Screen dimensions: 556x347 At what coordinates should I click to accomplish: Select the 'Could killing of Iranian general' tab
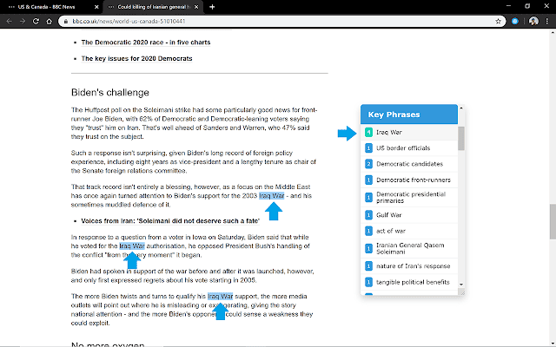(x=152, y=5)
